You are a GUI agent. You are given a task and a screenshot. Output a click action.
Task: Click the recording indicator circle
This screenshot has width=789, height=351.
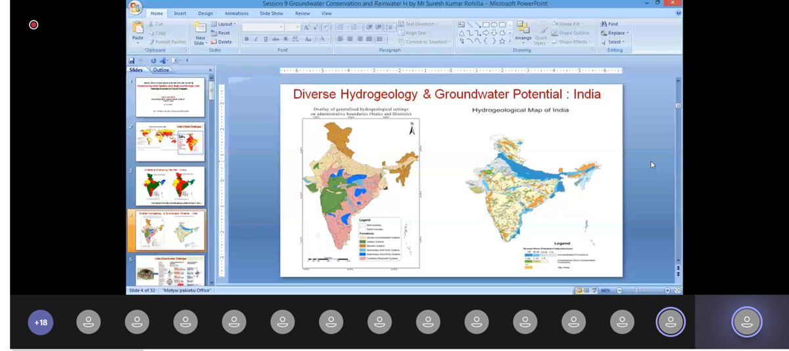point(34,25)
